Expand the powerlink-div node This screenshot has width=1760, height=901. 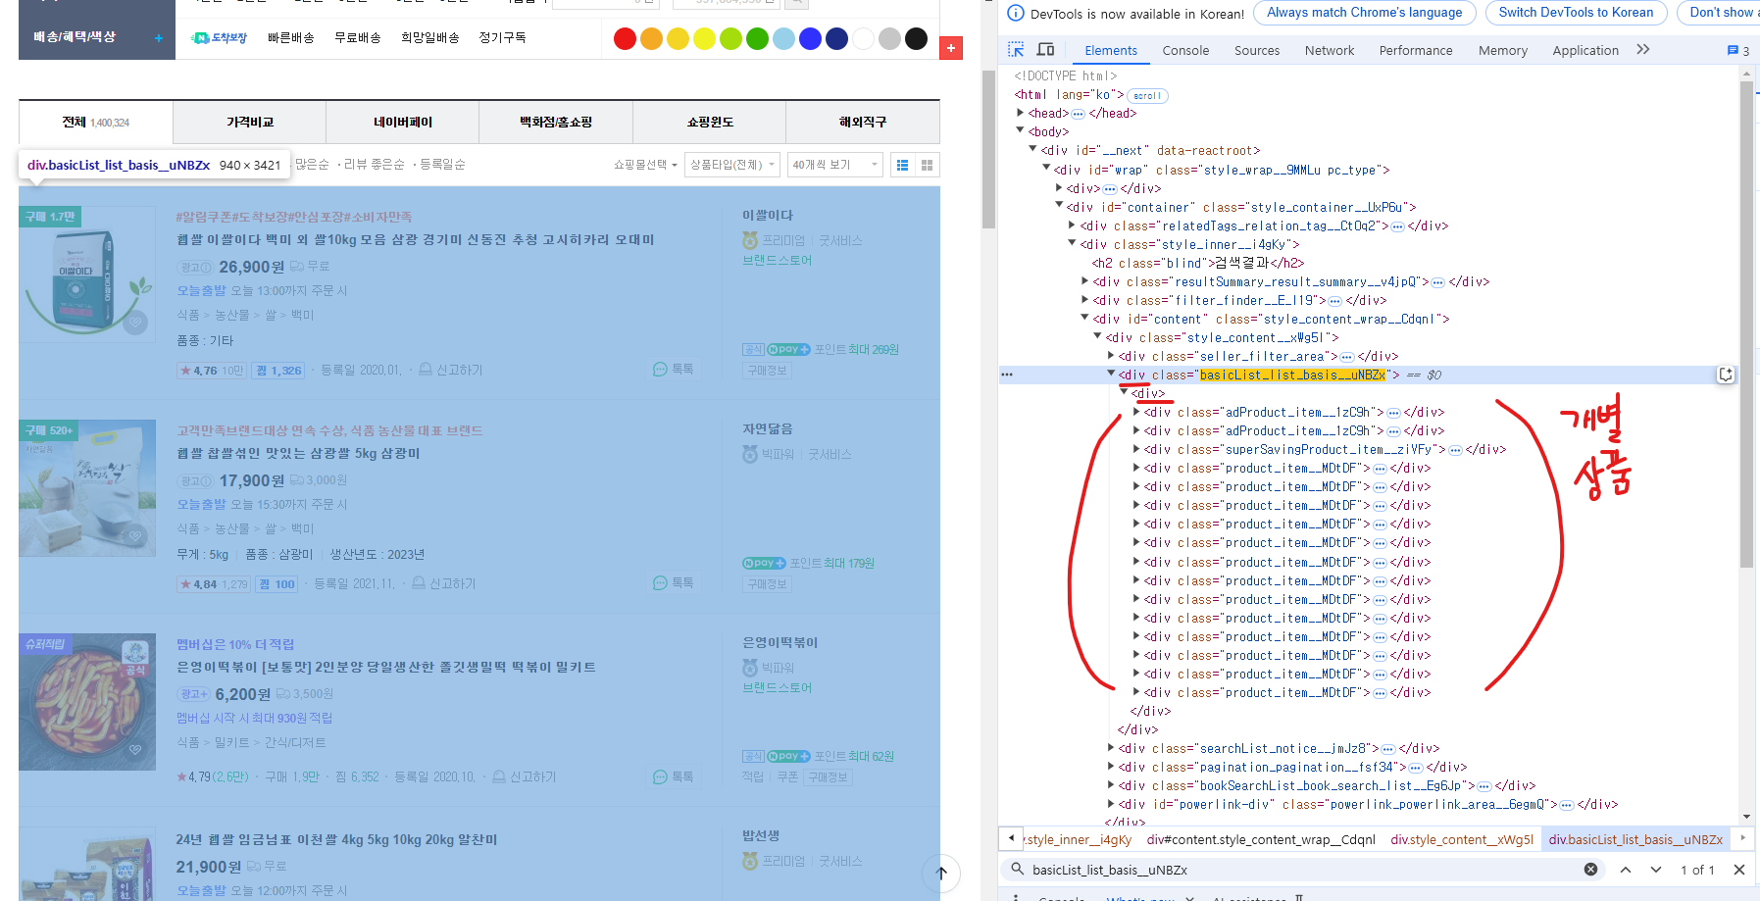click(x=1111, y=804)
